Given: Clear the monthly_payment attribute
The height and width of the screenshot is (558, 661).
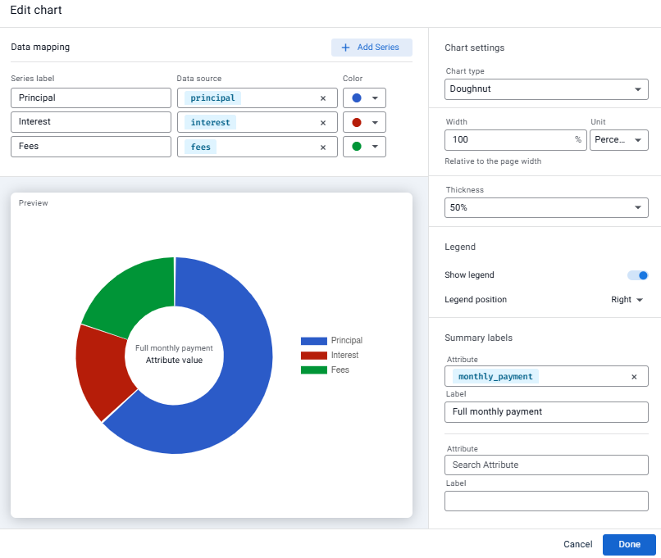Looking at the screenshot, I should 634,377.
